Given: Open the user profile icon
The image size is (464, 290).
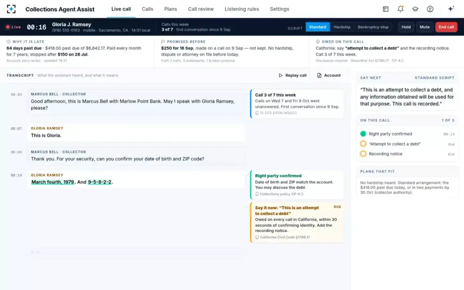Looking at the screenshot, I should 430,9.
